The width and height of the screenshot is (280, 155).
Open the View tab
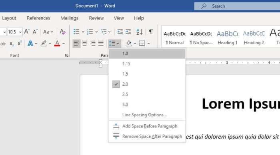(119, 18)
